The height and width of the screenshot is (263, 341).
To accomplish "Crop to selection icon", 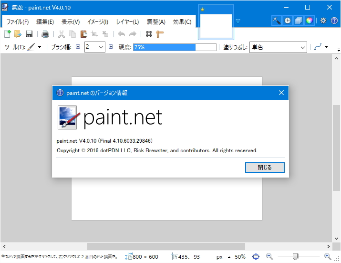I will click(94, 34).
